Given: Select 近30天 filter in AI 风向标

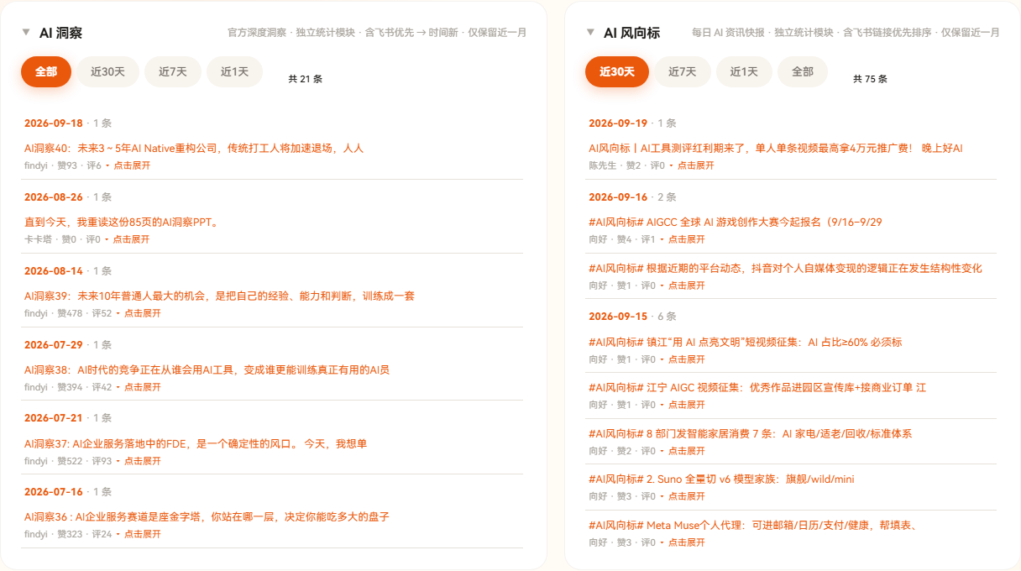Looking at the screenshot, I should pos(617,71).
